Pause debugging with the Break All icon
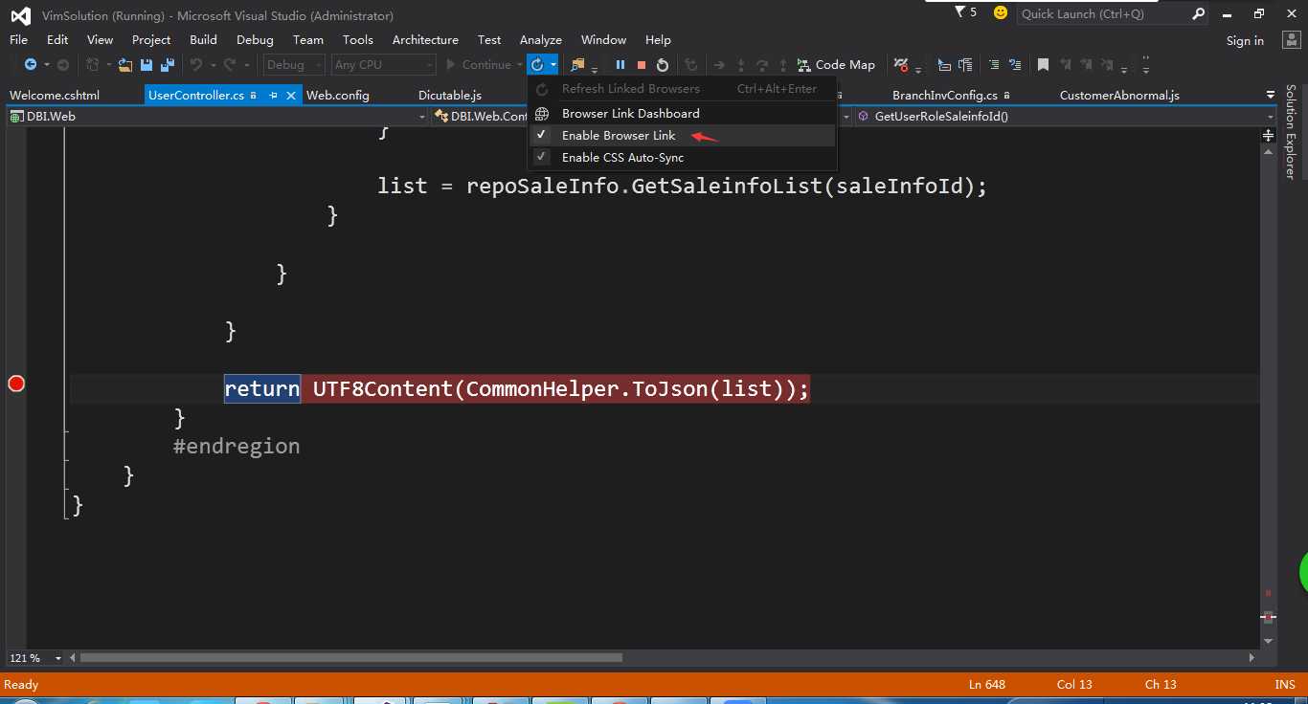Screen dimensions: 1308x704 tap(620, 65)
